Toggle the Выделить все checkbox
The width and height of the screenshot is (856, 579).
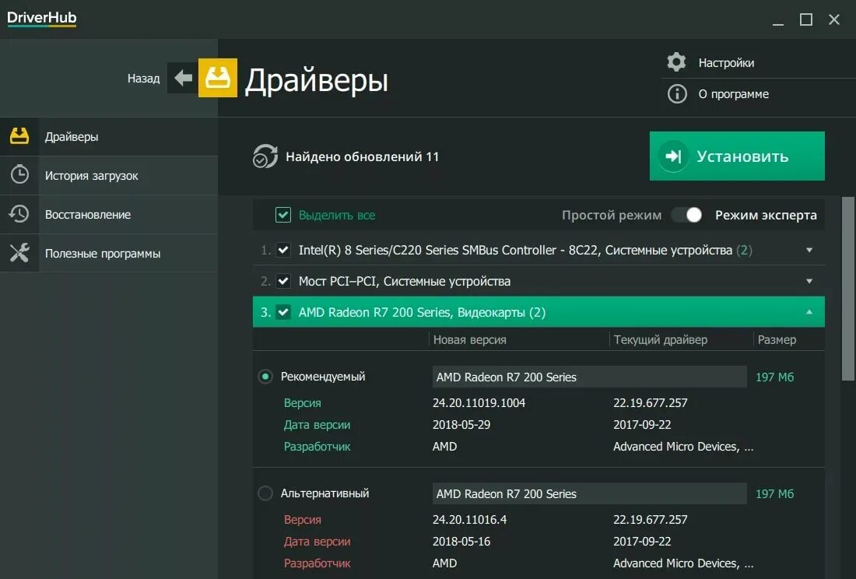(x=282, y=215)
